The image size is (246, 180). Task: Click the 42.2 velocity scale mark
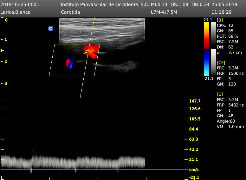[x=193, y=149]
